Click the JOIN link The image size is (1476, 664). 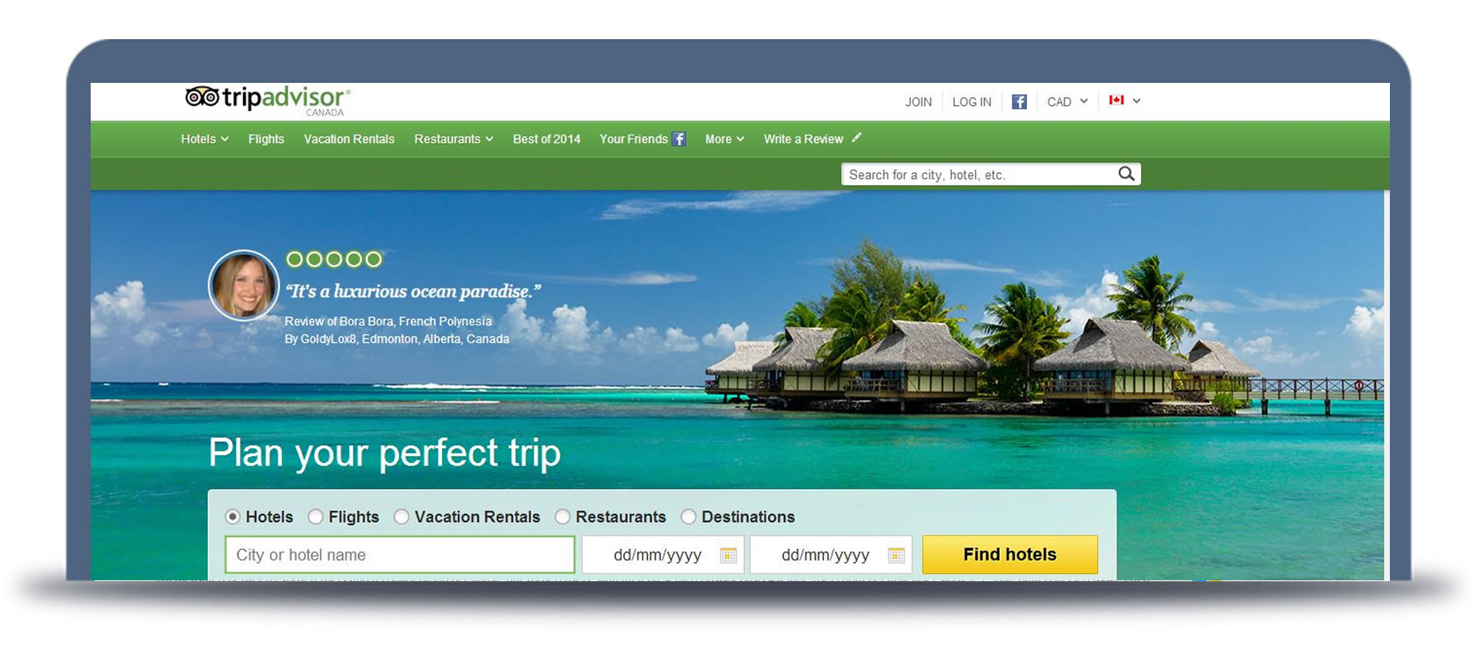(x=918, y=101)
